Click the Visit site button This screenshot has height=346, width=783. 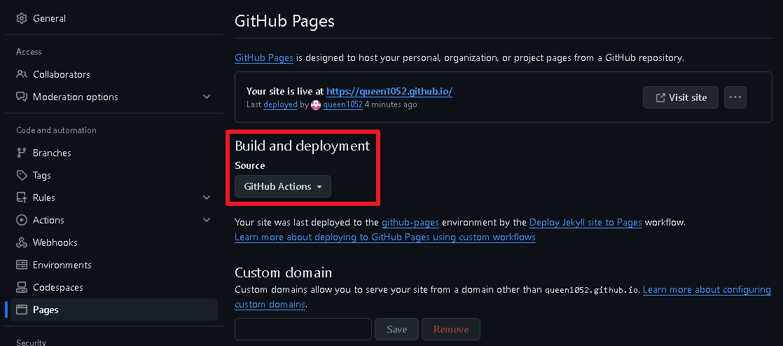(x=681, y=97)
